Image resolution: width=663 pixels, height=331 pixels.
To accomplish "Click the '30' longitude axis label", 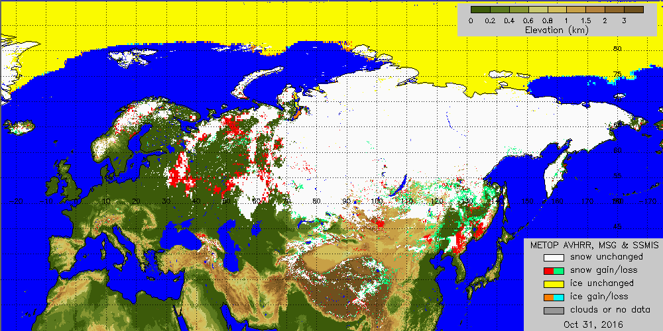I will tap(166, 201).
